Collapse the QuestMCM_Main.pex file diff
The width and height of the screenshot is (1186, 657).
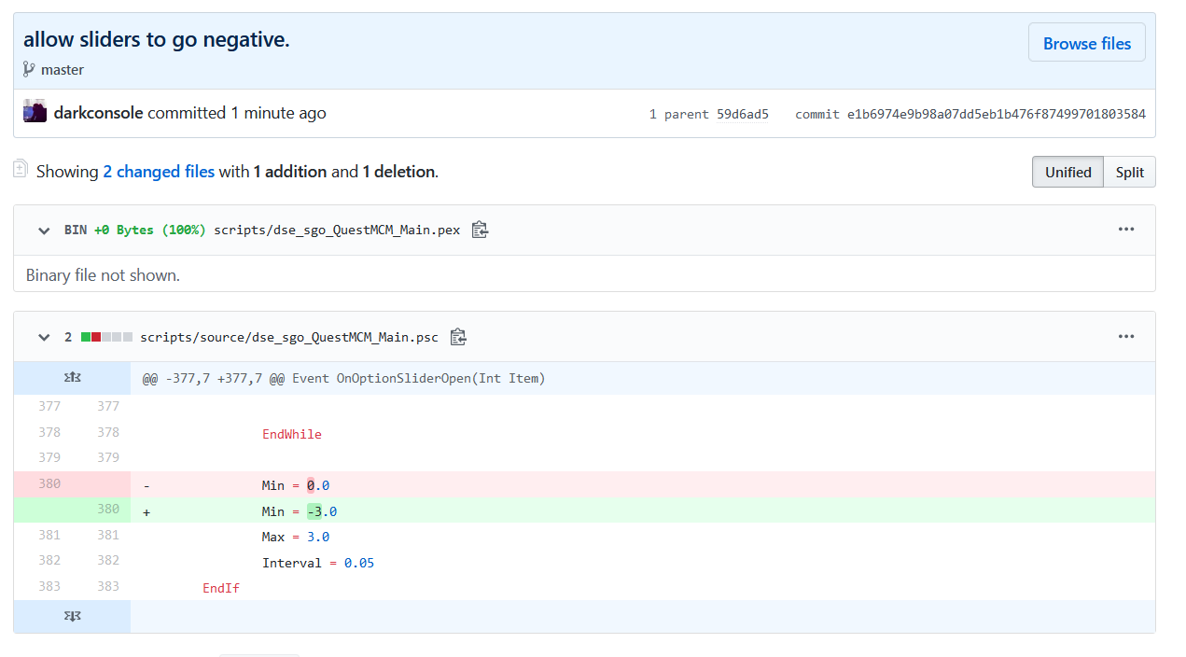pyautogui.click(x=44, y=231)
